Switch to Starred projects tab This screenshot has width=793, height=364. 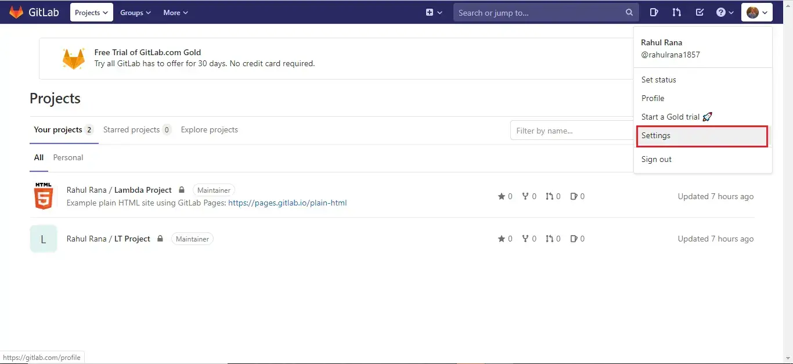tap(136, 130)
